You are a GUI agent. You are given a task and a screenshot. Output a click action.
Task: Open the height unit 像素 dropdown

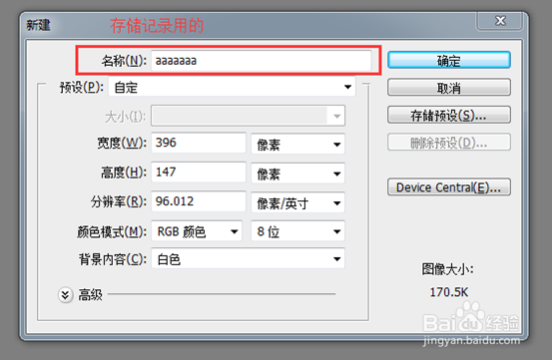pos(297,174)
